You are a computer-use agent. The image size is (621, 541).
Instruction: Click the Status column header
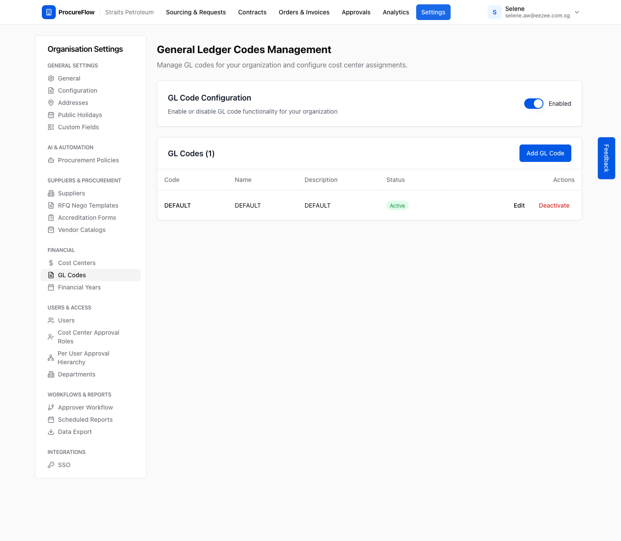395,180
